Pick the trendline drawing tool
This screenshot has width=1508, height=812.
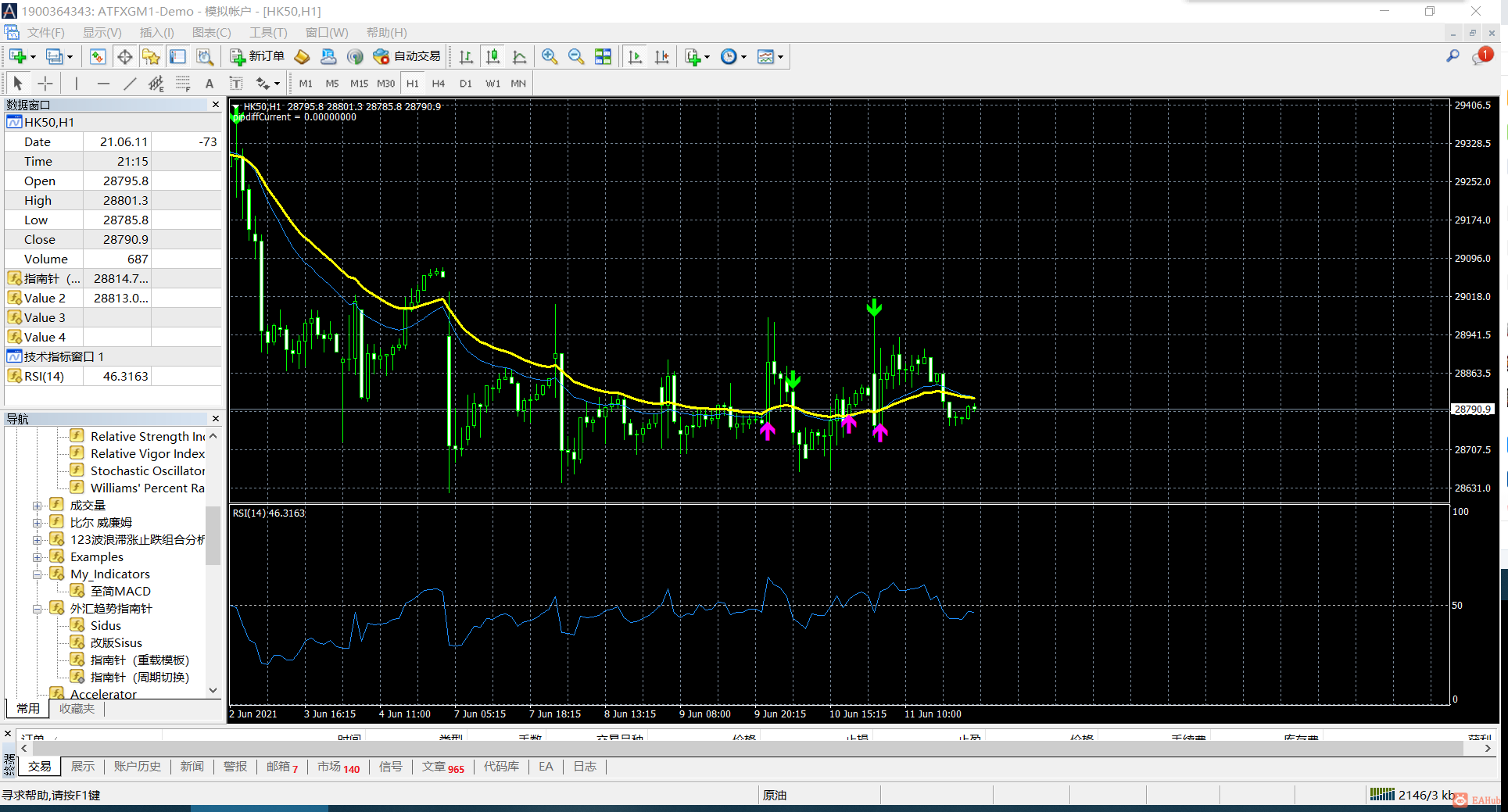(130, 84)
